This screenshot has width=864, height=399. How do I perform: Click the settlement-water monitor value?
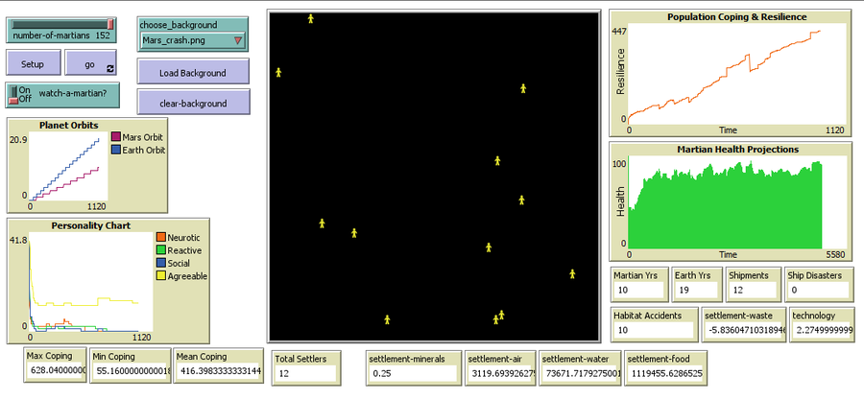(x=582, y=372)
